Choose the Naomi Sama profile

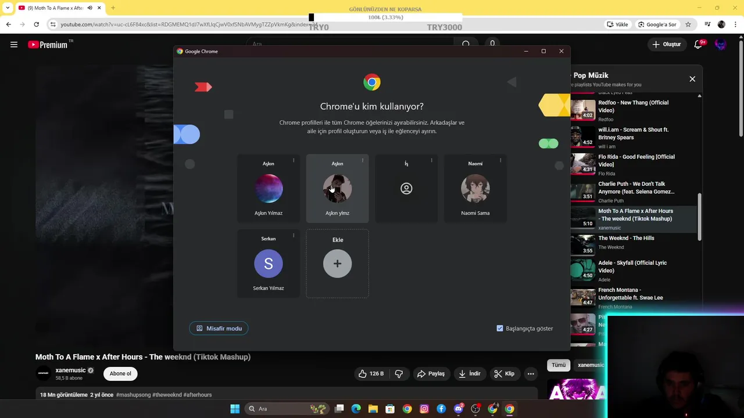[x=475, y=189]
